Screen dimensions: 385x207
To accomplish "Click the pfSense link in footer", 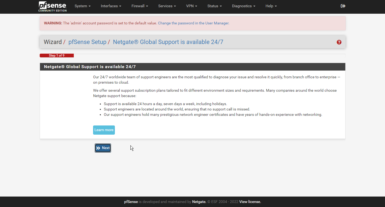I will 131,202.
